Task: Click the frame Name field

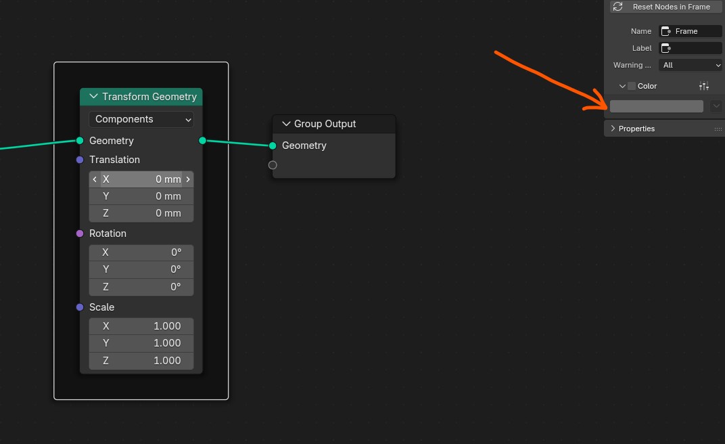Action: pyautogui.click(x=691, y=31)
